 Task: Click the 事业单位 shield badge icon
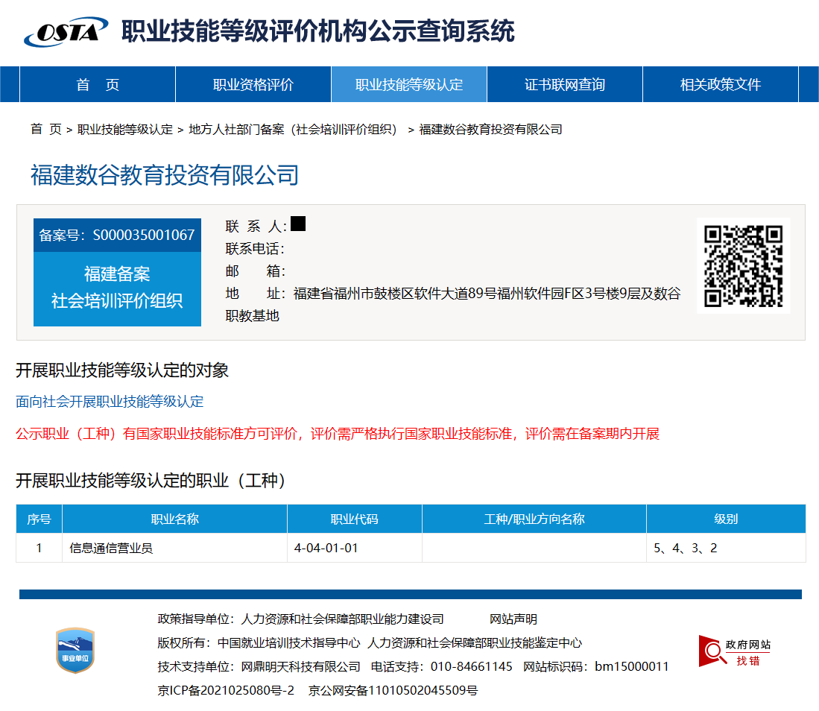coord(75,651)
